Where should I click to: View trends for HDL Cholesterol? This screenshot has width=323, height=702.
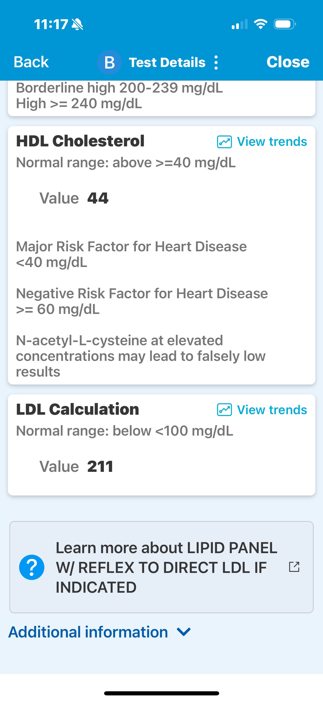[x=272, y=142]
